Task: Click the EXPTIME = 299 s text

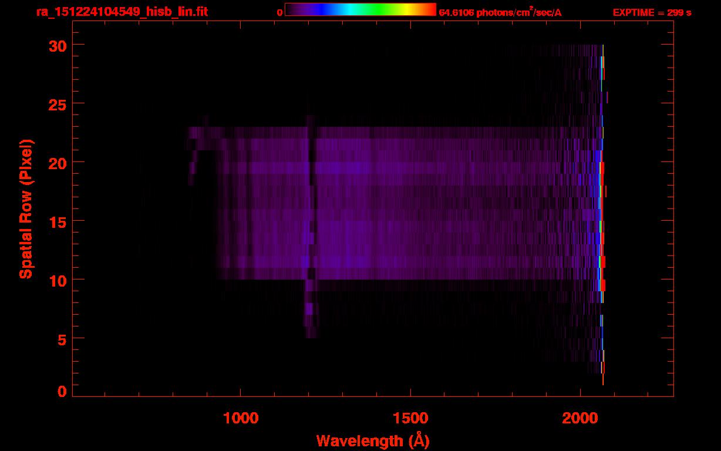Action: pos(652,12)
